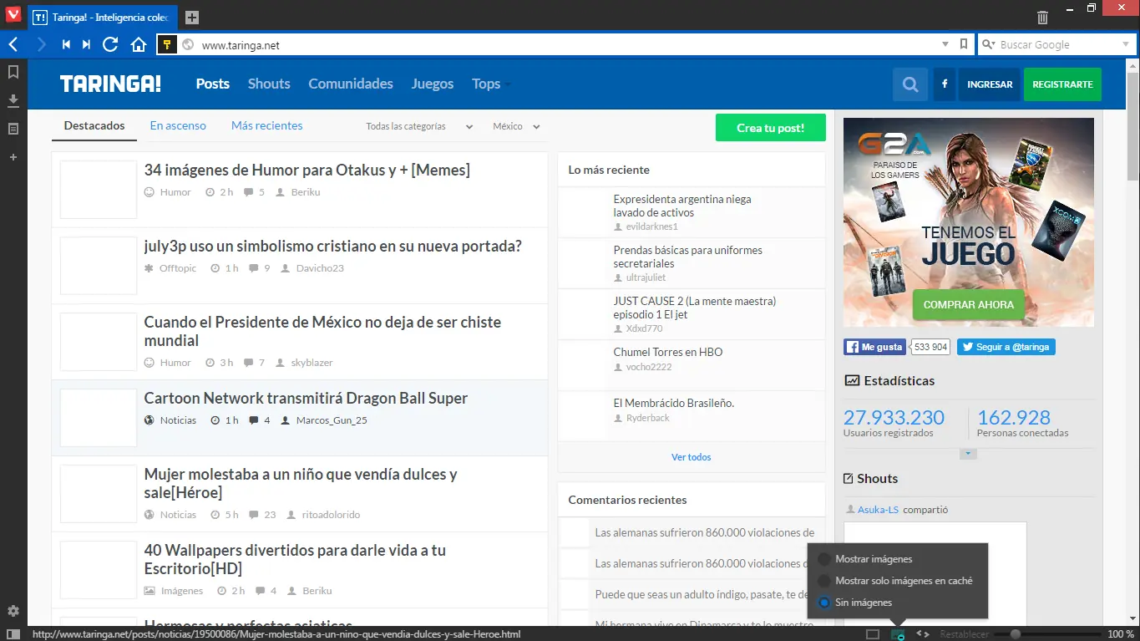Open the Bookmarks side panel

pos(13,72)
